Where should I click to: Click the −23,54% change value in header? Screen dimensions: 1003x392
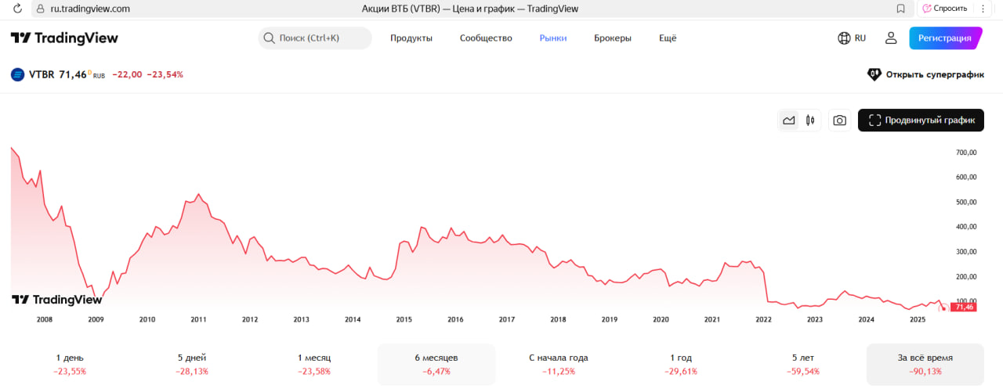[x=165, y=74]
